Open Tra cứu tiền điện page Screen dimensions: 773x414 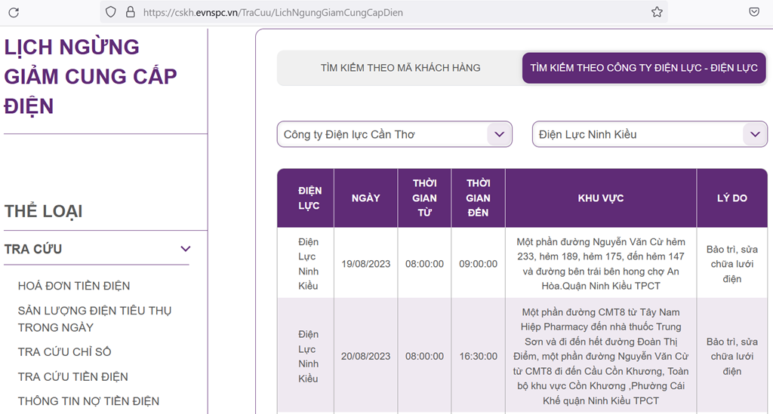click(72, 376)
